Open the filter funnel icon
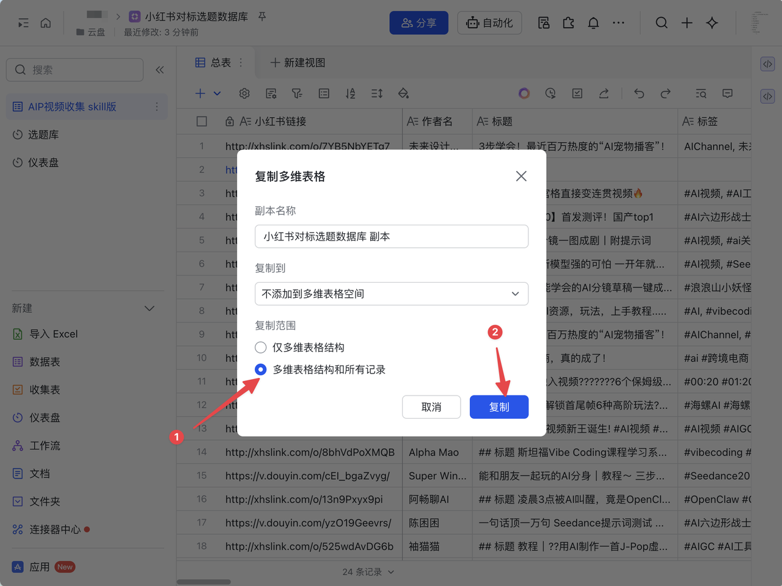Screen dimensions: 782x586 [x=298, y=93]
